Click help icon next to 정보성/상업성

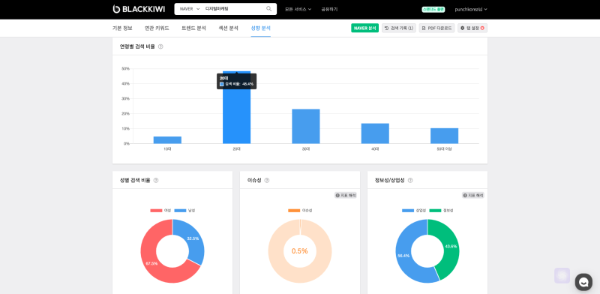click(x=410, y=180)
